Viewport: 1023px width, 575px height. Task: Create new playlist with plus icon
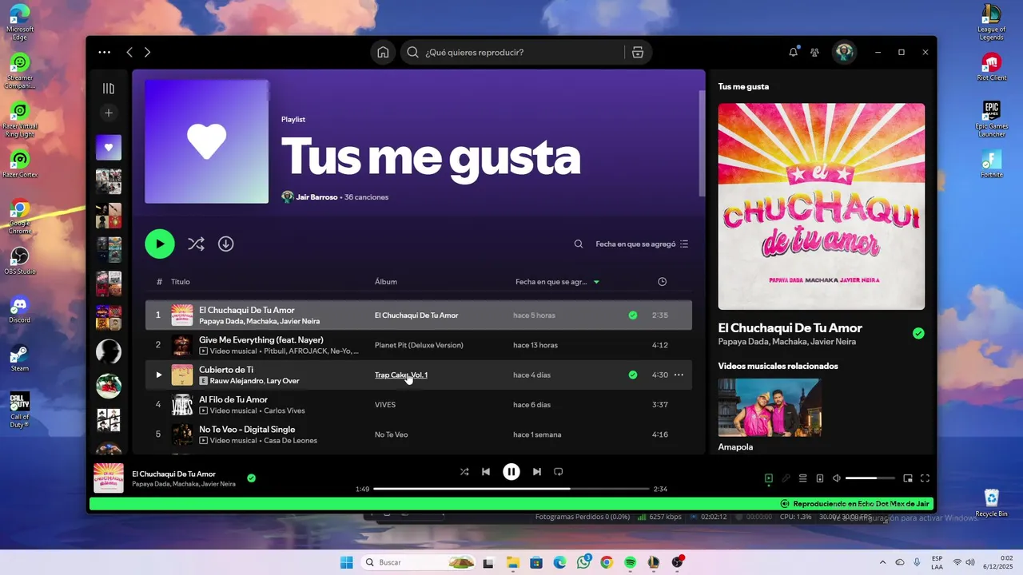(x=109, y=113)
